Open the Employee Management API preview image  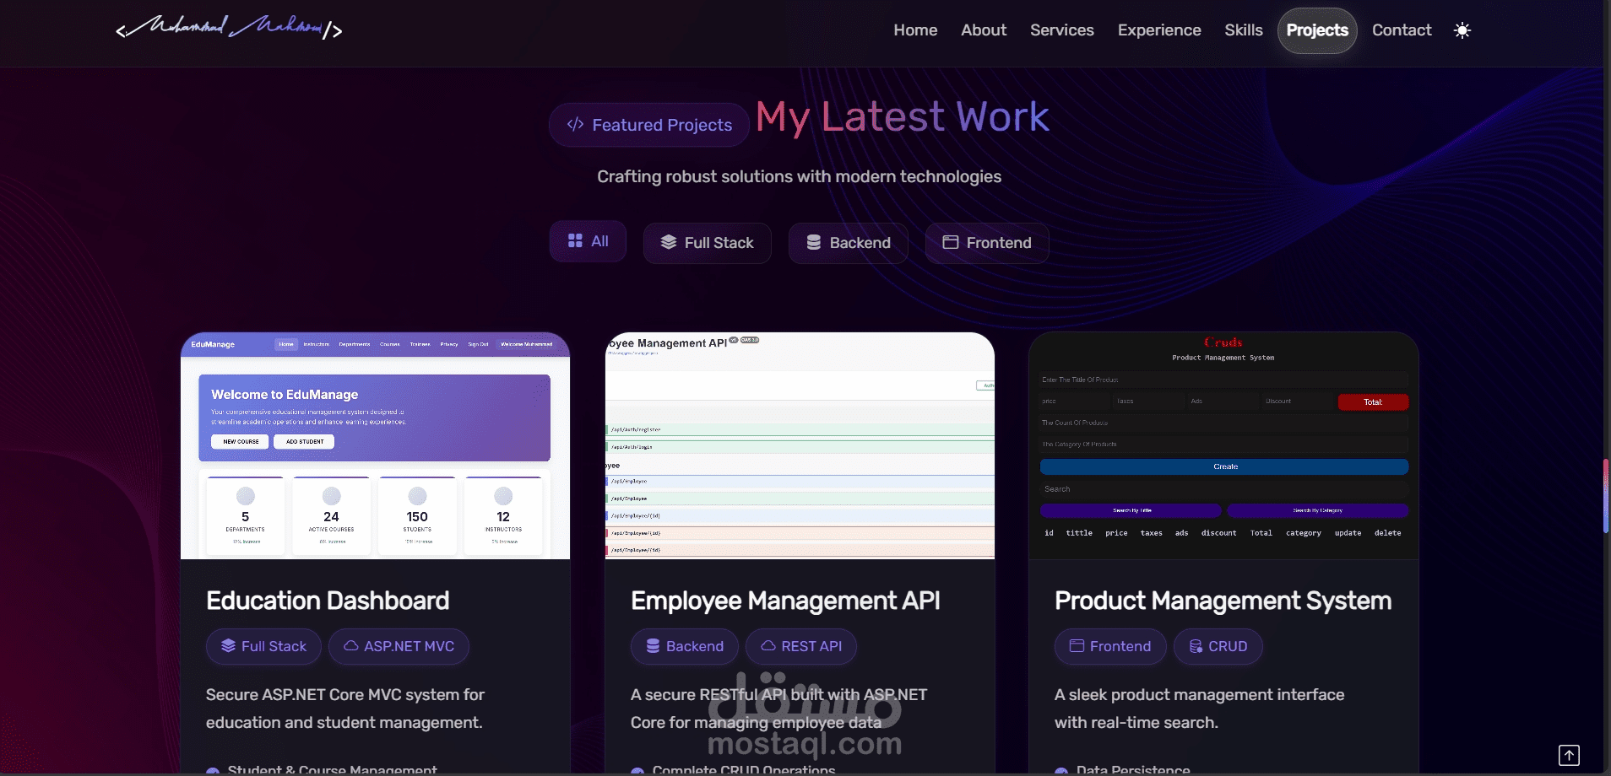pyautogui.click(x=800, y=445)
